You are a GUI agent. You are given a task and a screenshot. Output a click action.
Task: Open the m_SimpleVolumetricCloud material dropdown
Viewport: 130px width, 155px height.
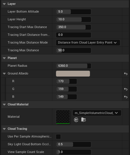[x=97, y=113]
